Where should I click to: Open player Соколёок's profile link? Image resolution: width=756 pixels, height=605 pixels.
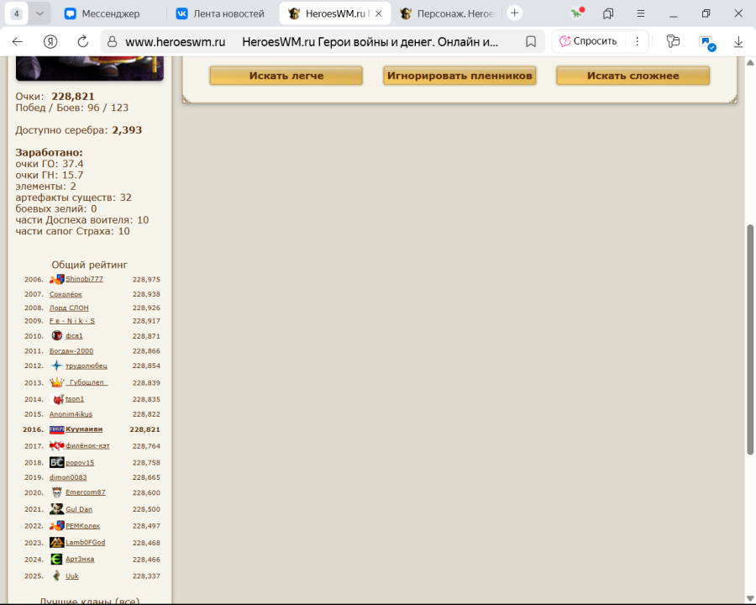pos(66,294)
